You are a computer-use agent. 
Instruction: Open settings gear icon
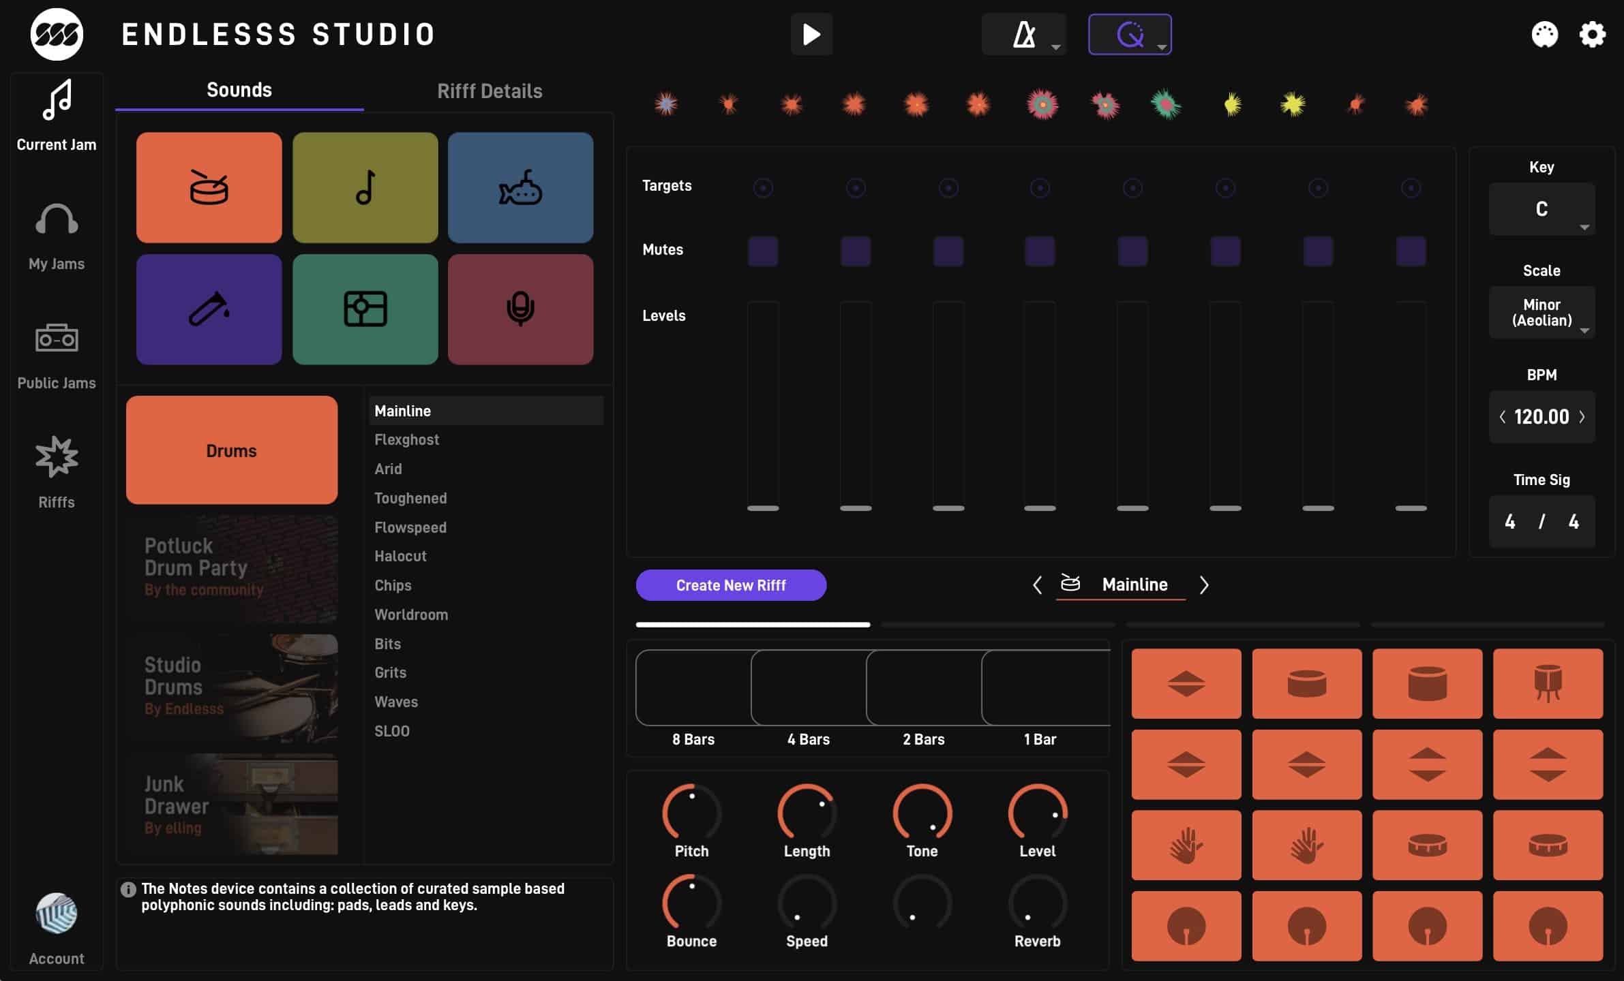[x=1592, y=34]
